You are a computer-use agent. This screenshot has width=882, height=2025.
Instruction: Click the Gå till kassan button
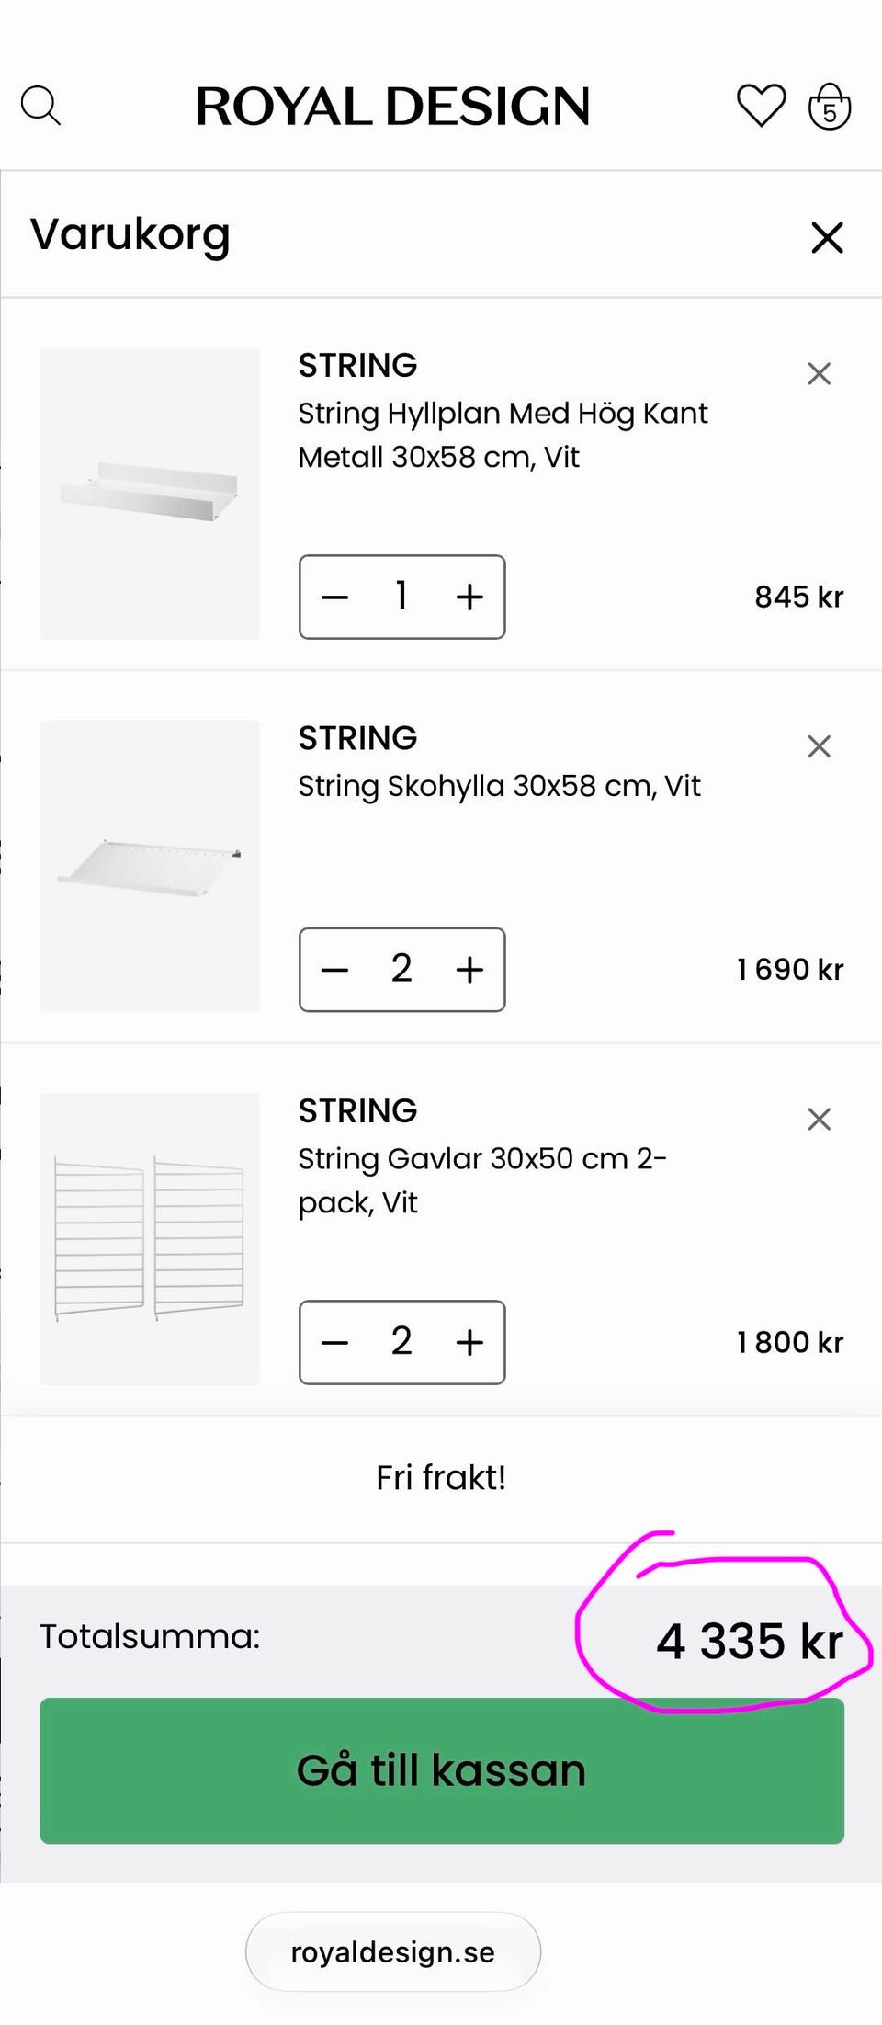point(442,1770)
